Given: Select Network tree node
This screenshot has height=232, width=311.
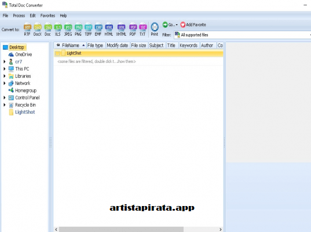Looking at the screenshot, I should 23,83.
